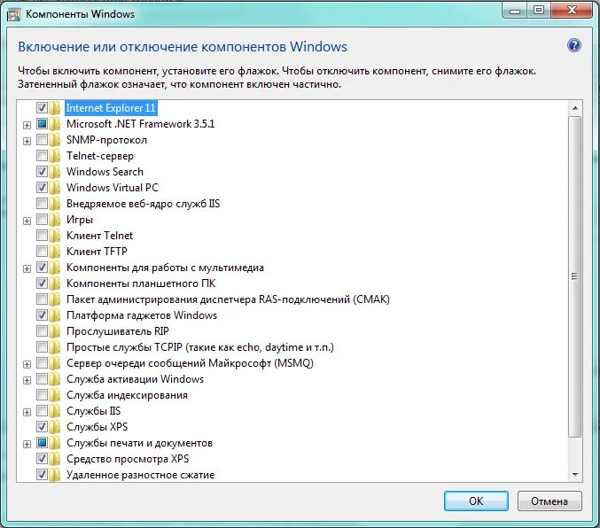Select the Windows Virtual PC label
Image resolution: width=600 pixels, height=528 pixels.
tap(113, 188)
